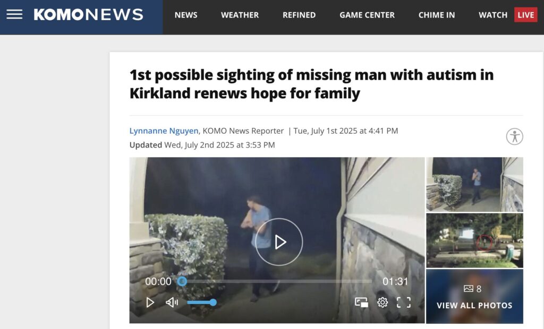Image resolution: width=544 pixels, height=329 pixels.
Task: Adjust the video volume slider
Action: 202,302
